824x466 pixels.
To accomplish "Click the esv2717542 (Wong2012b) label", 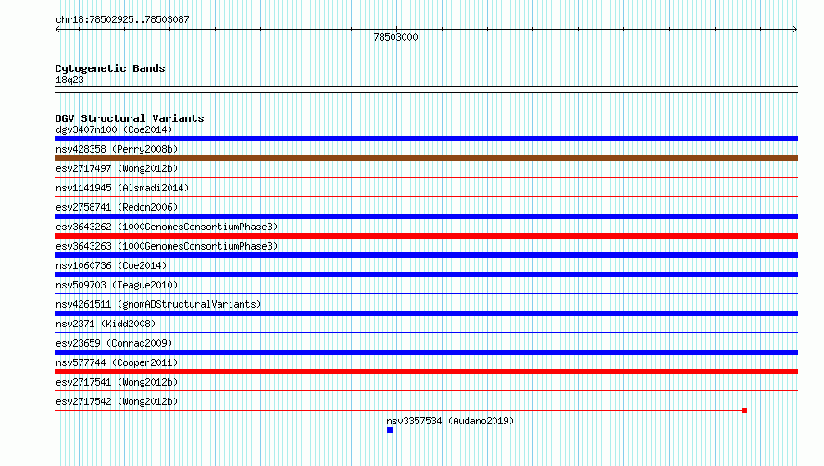I will 117,401.
